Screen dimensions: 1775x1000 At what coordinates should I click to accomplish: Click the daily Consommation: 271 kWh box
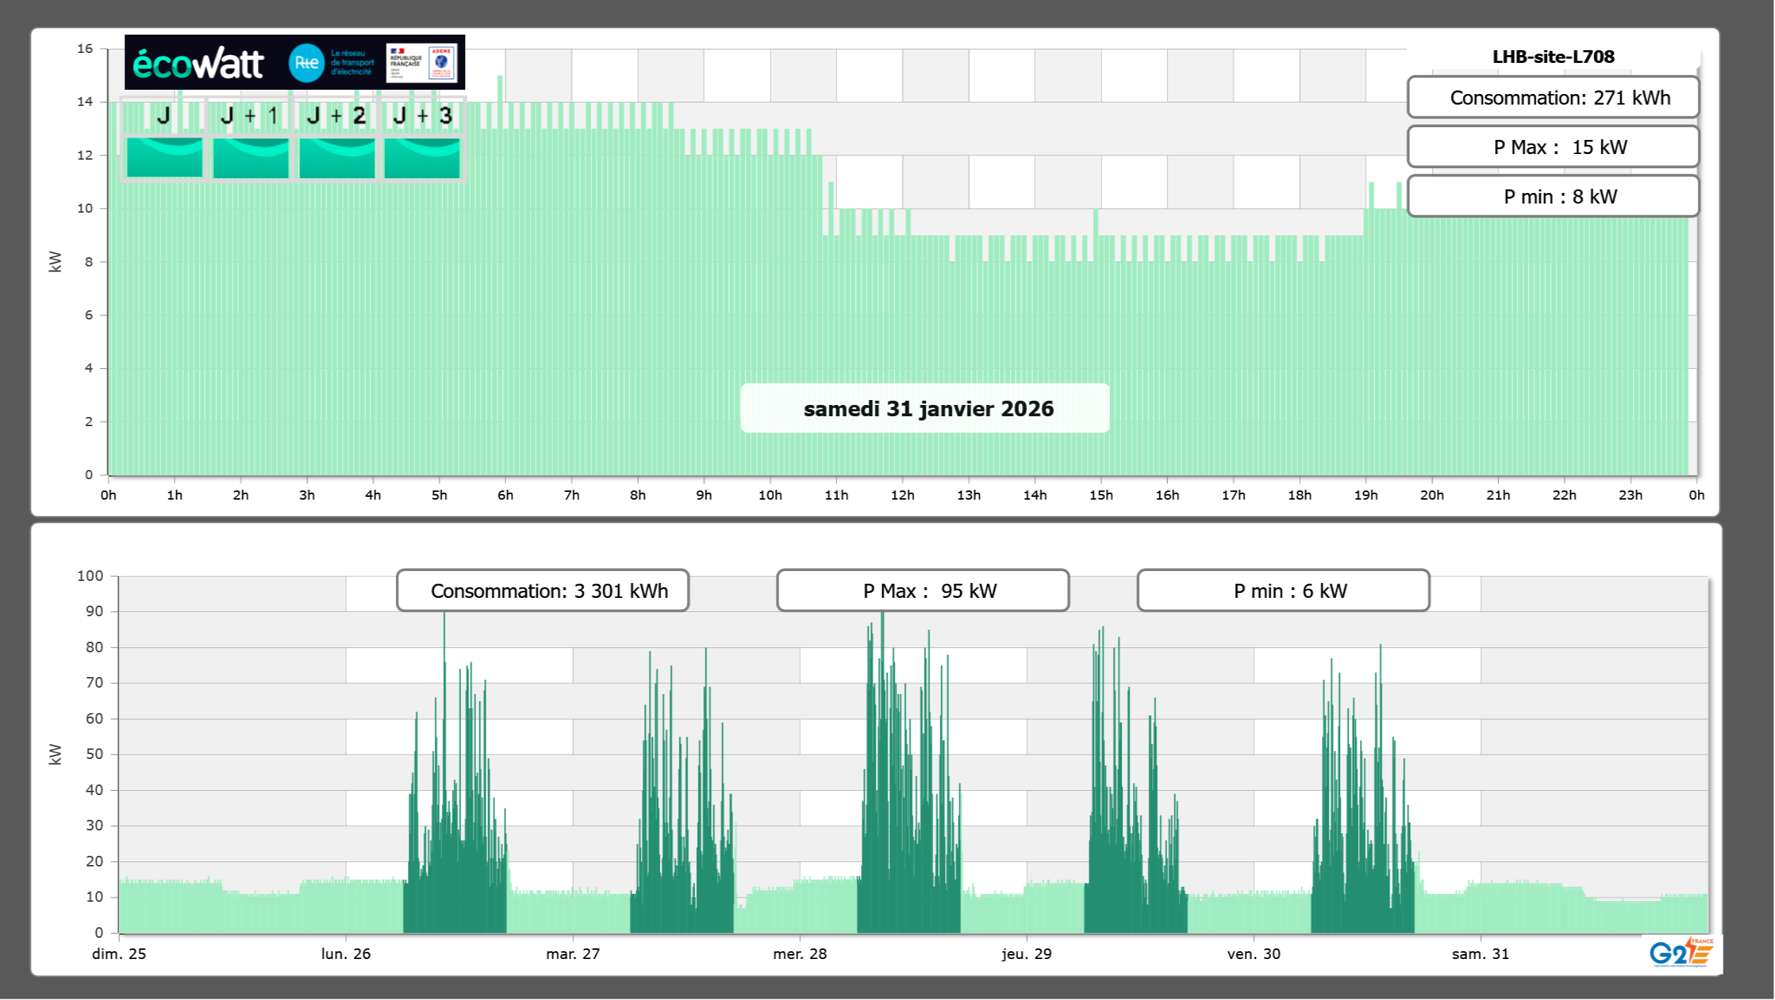1553,98
